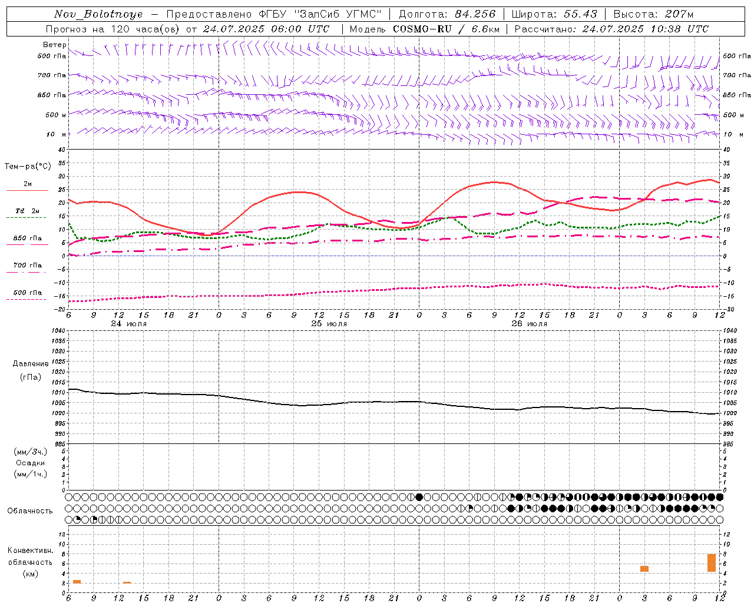
Task: Click the 'Td 2м' dew point legend entry
Action: [x=27, y=211]
